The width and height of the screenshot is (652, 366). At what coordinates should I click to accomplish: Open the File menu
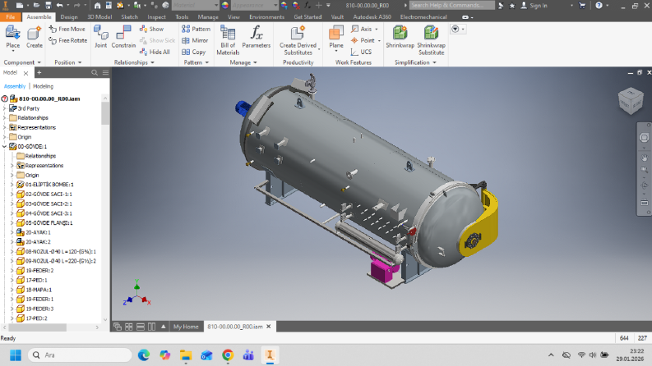coord(11,17)
